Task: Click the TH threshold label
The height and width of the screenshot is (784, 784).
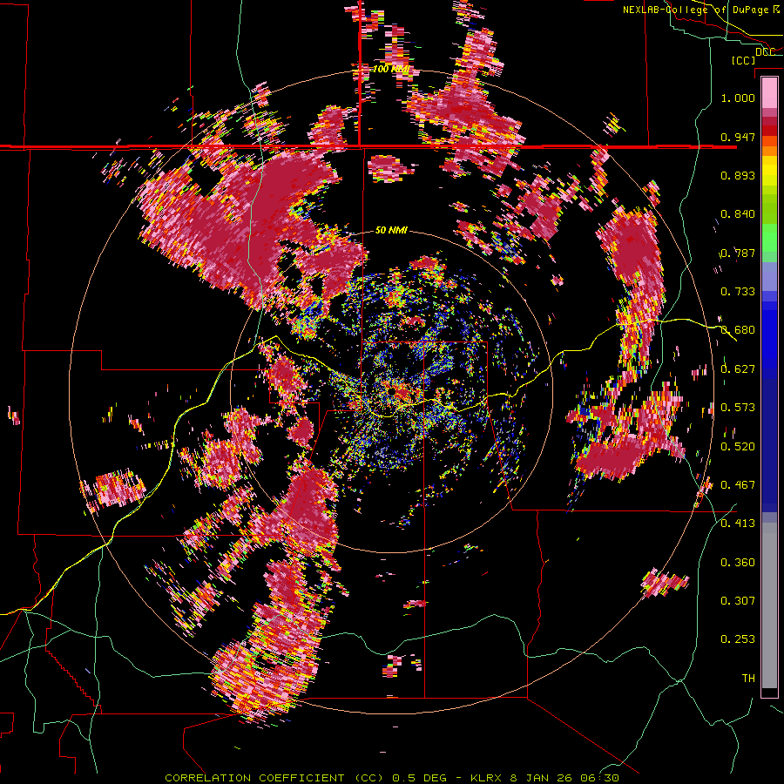Action: click(x=748, y=679)
